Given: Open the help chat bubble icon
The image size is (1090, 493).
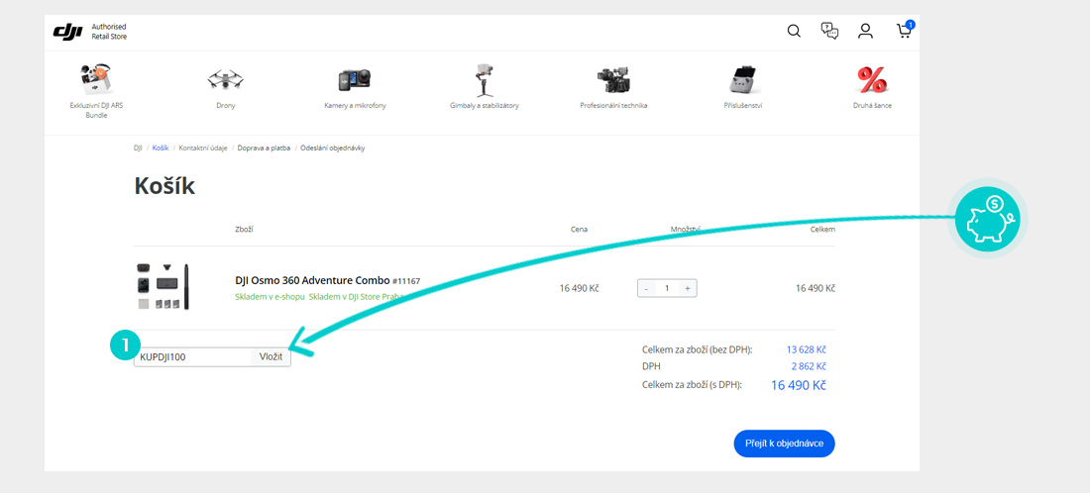Looking at the screenshot, I should coord(829,31).
